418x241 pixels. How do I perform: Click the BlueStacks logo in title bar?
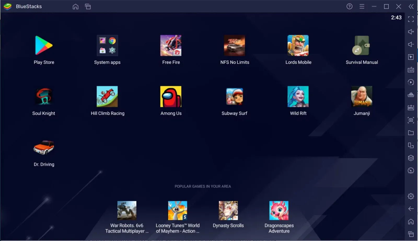pyautogui.click(x=8, y=6)
